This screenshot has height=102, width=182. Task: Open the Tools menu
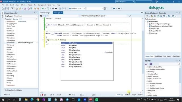[x=49, y=5]
